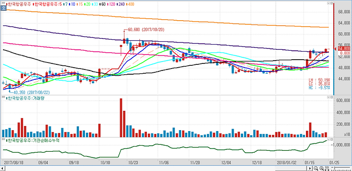This screenshot has width=352, height=171.
Task: Close the 거래량 volume panel
Action: point(331,97)
